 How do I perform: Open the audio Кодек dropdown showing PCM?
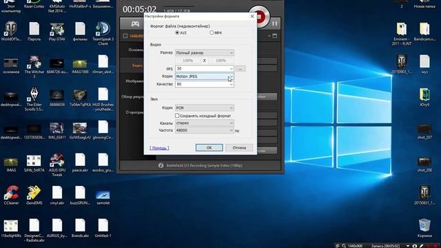click(205, 107)
